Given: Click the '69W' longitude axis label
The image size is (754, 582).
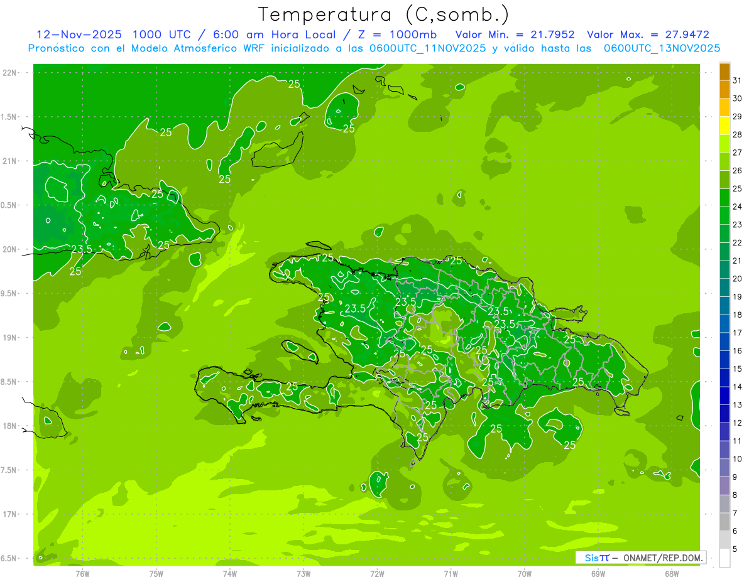Looking at the screenshot, I should (598, 573).
